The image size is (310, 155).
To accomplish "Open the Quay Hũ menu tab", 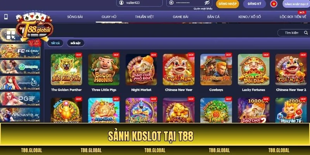I will click(109, 17).
